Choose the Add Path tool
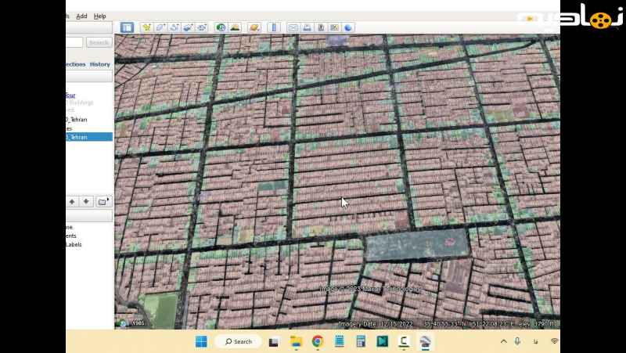The height and width of the screenshot is (353, 626). (174, 27)
